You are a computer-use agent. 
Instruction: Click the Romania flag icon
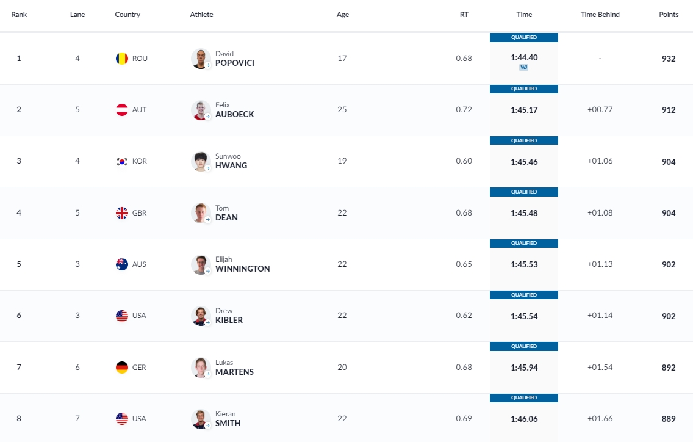click(x=122, y=59)
